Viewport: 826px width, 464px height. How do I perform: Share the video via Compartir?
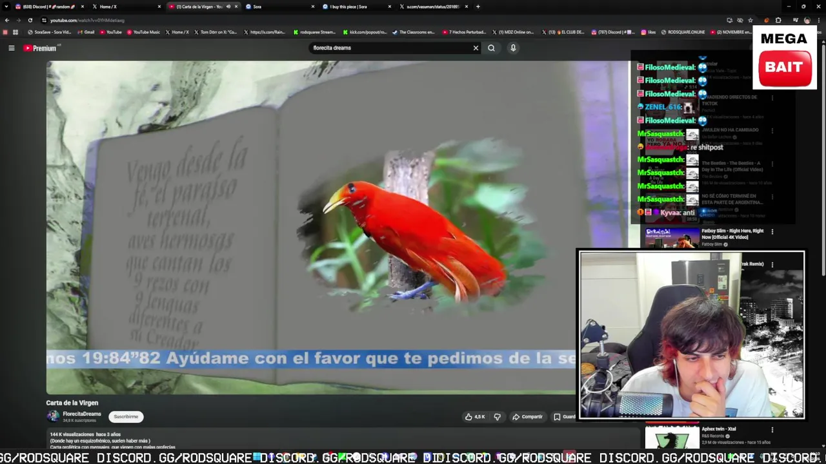click(x=527, y=417)
